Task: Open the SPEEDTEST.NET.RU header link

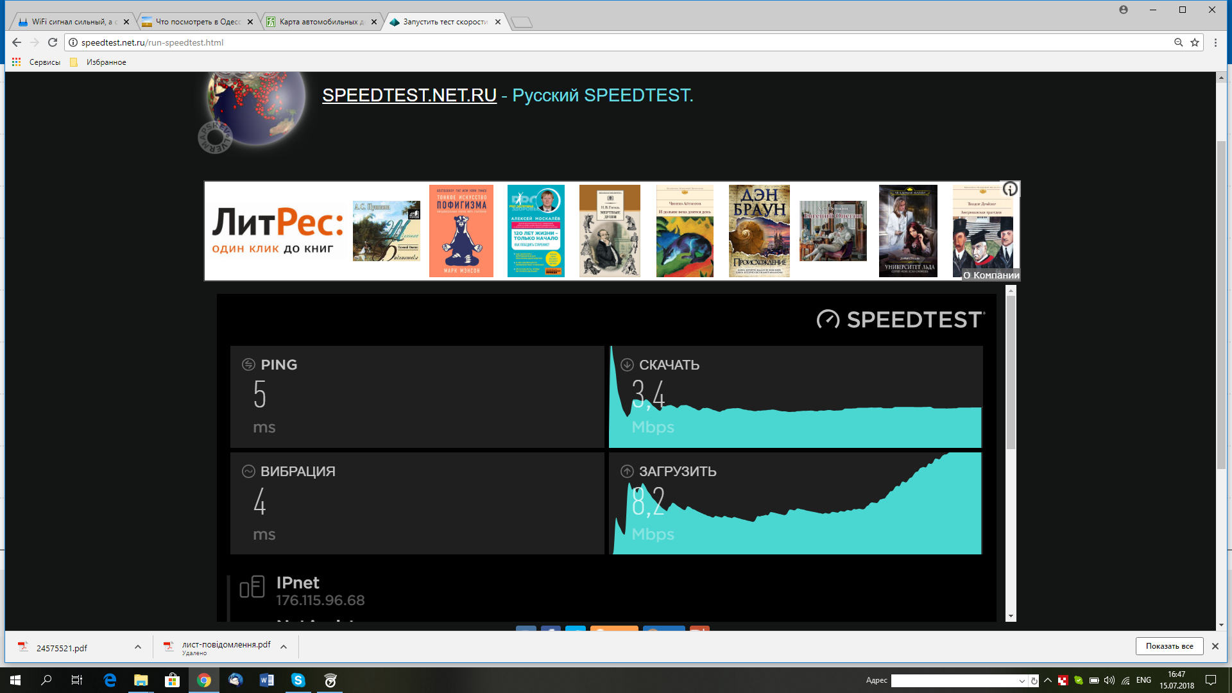Action: 409,95
